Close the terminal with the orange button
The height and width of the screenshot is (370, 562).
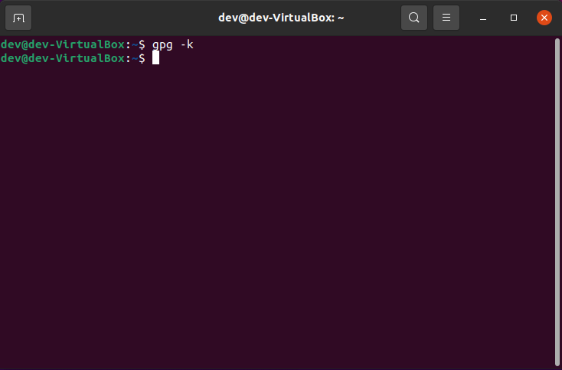[544, 18]
